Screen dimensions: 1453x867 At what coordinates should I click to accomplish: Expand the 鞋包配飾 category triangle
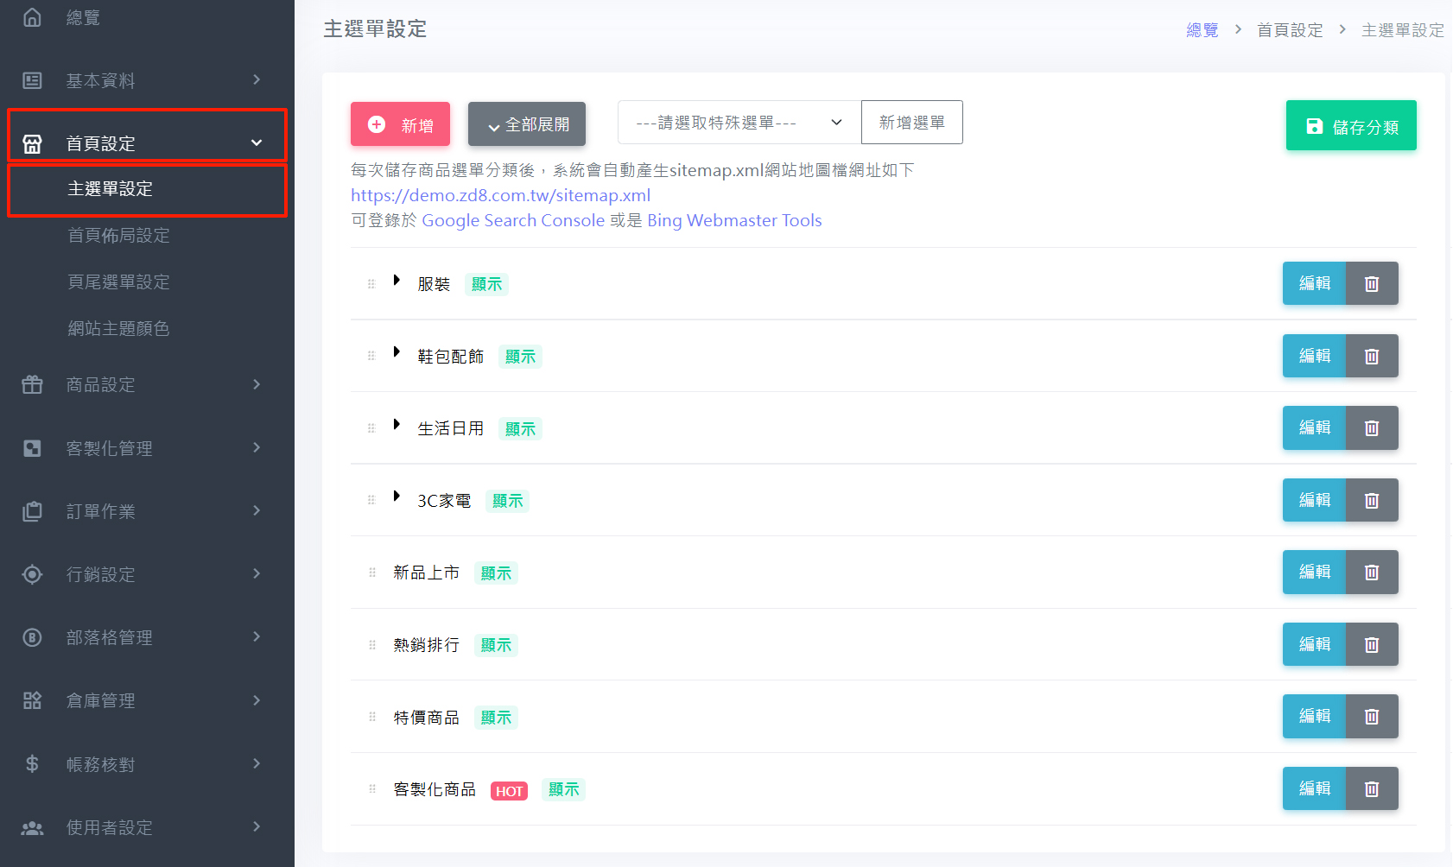coord(398,351)
